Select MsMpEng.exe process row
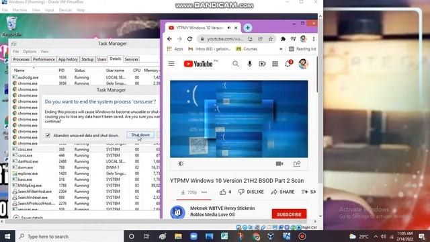Screen dimensions: 430x242 pos(85,186)
